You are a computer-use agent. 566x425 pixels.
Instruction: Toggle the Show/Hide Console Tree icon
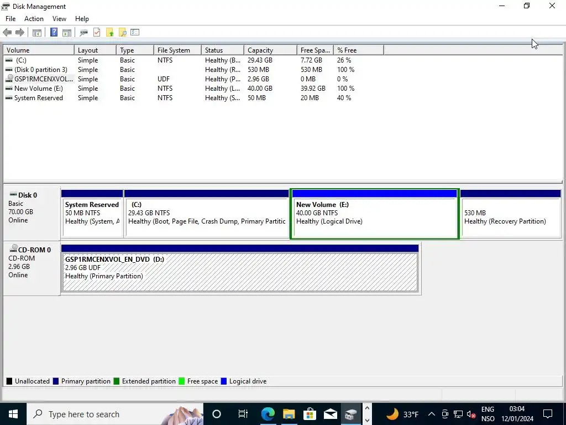point(37,33)
